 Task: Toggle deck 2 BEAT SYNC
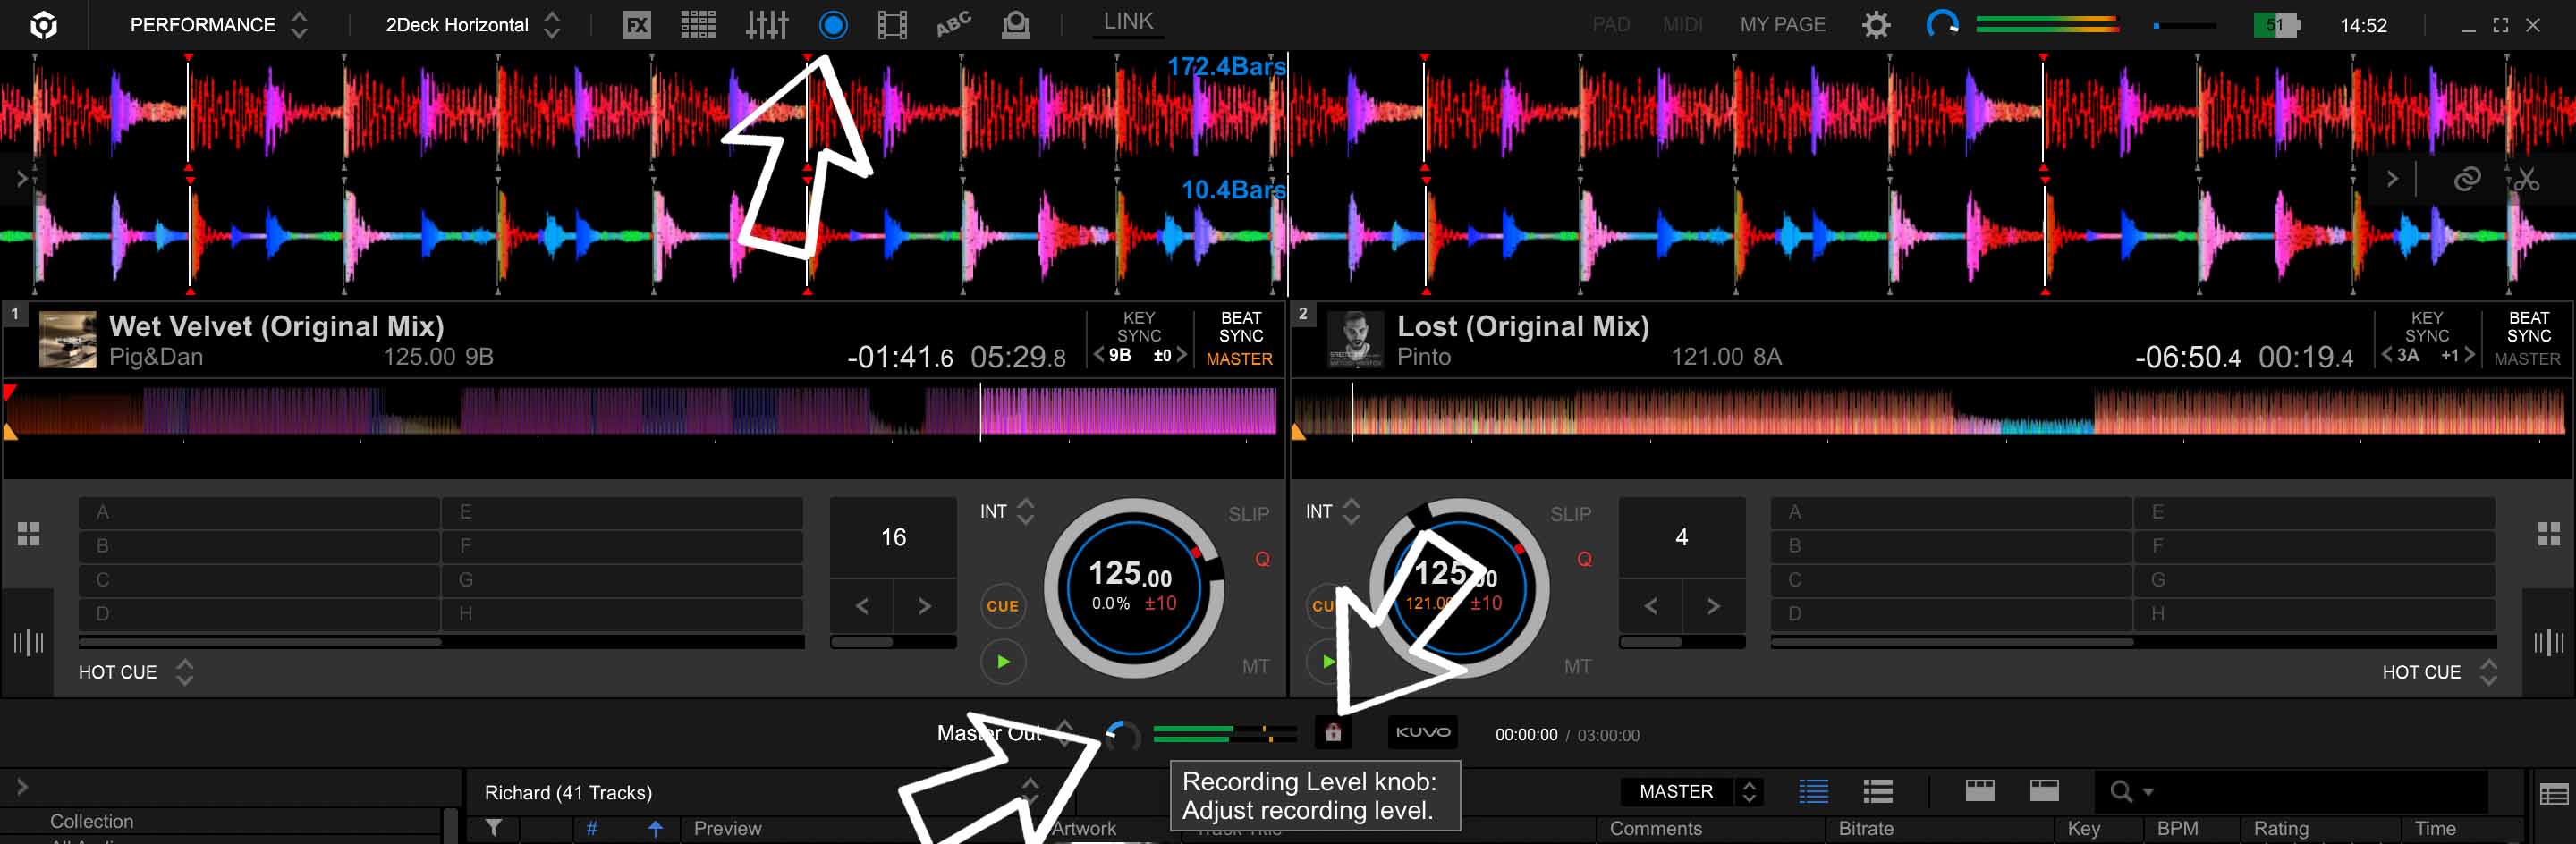(2528, 327)
